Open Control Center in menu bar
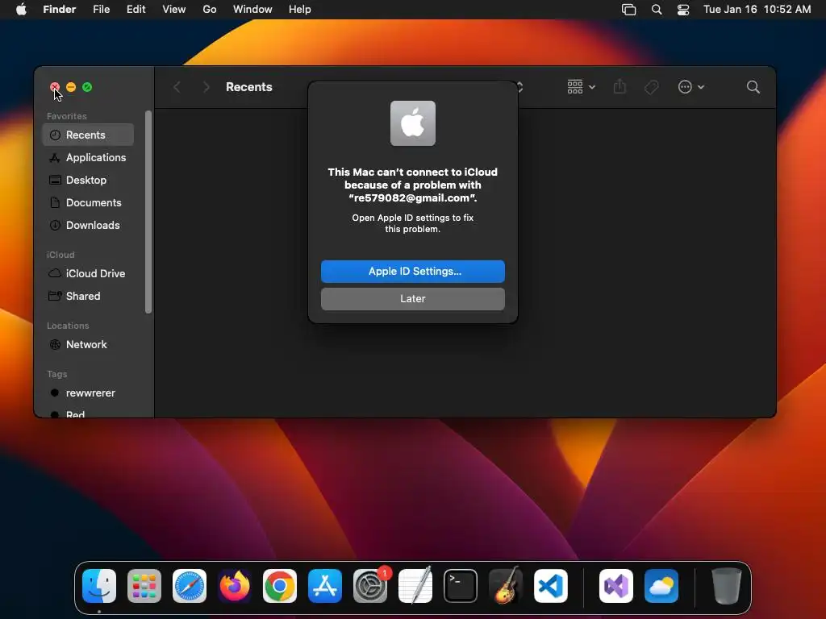826x619 pixels. pos(683,10)
